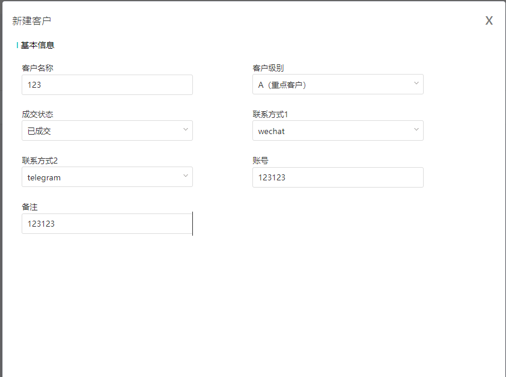
Task: Click the chevron arrow in 联系方式2 field
Action: coord(186,176)
